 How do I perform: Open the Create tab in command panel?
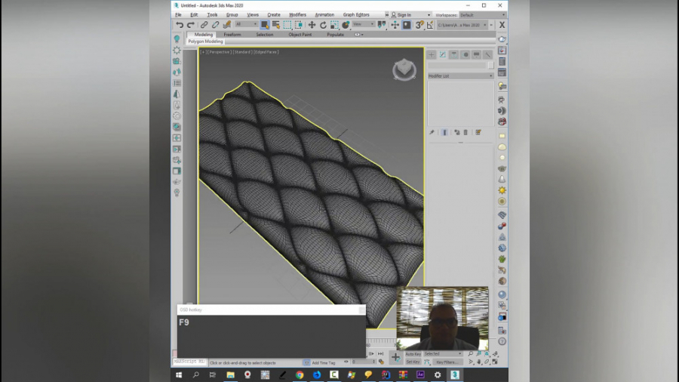(x=432, y=55)
